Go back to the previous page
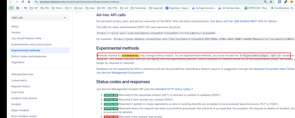Image resolution: width=295 pixels, height=118 pixels. 11,2
